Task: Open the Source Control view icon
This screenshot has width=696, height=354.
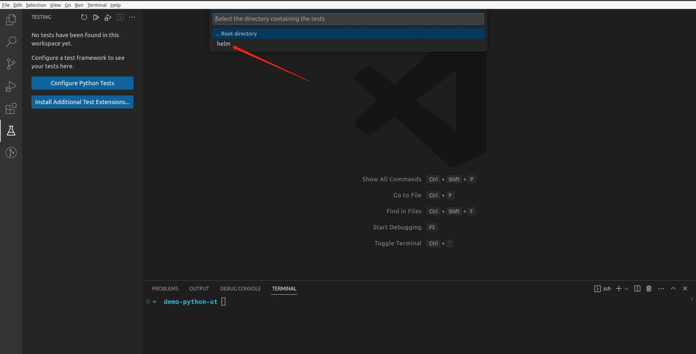Action: 11,64
